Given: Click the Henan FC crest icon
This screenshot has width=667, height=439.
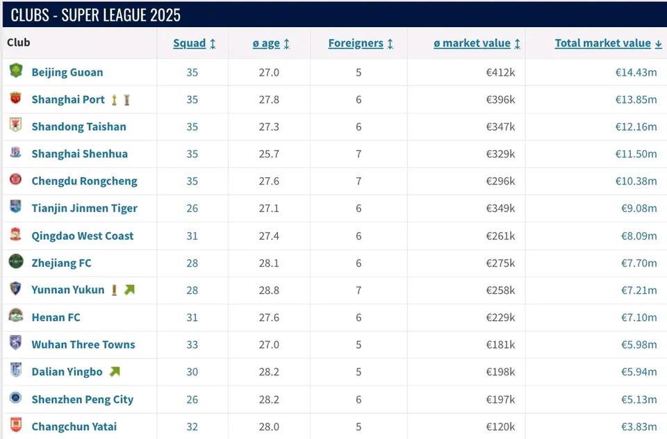Looking at the screenshot, I should click(16, 315).
